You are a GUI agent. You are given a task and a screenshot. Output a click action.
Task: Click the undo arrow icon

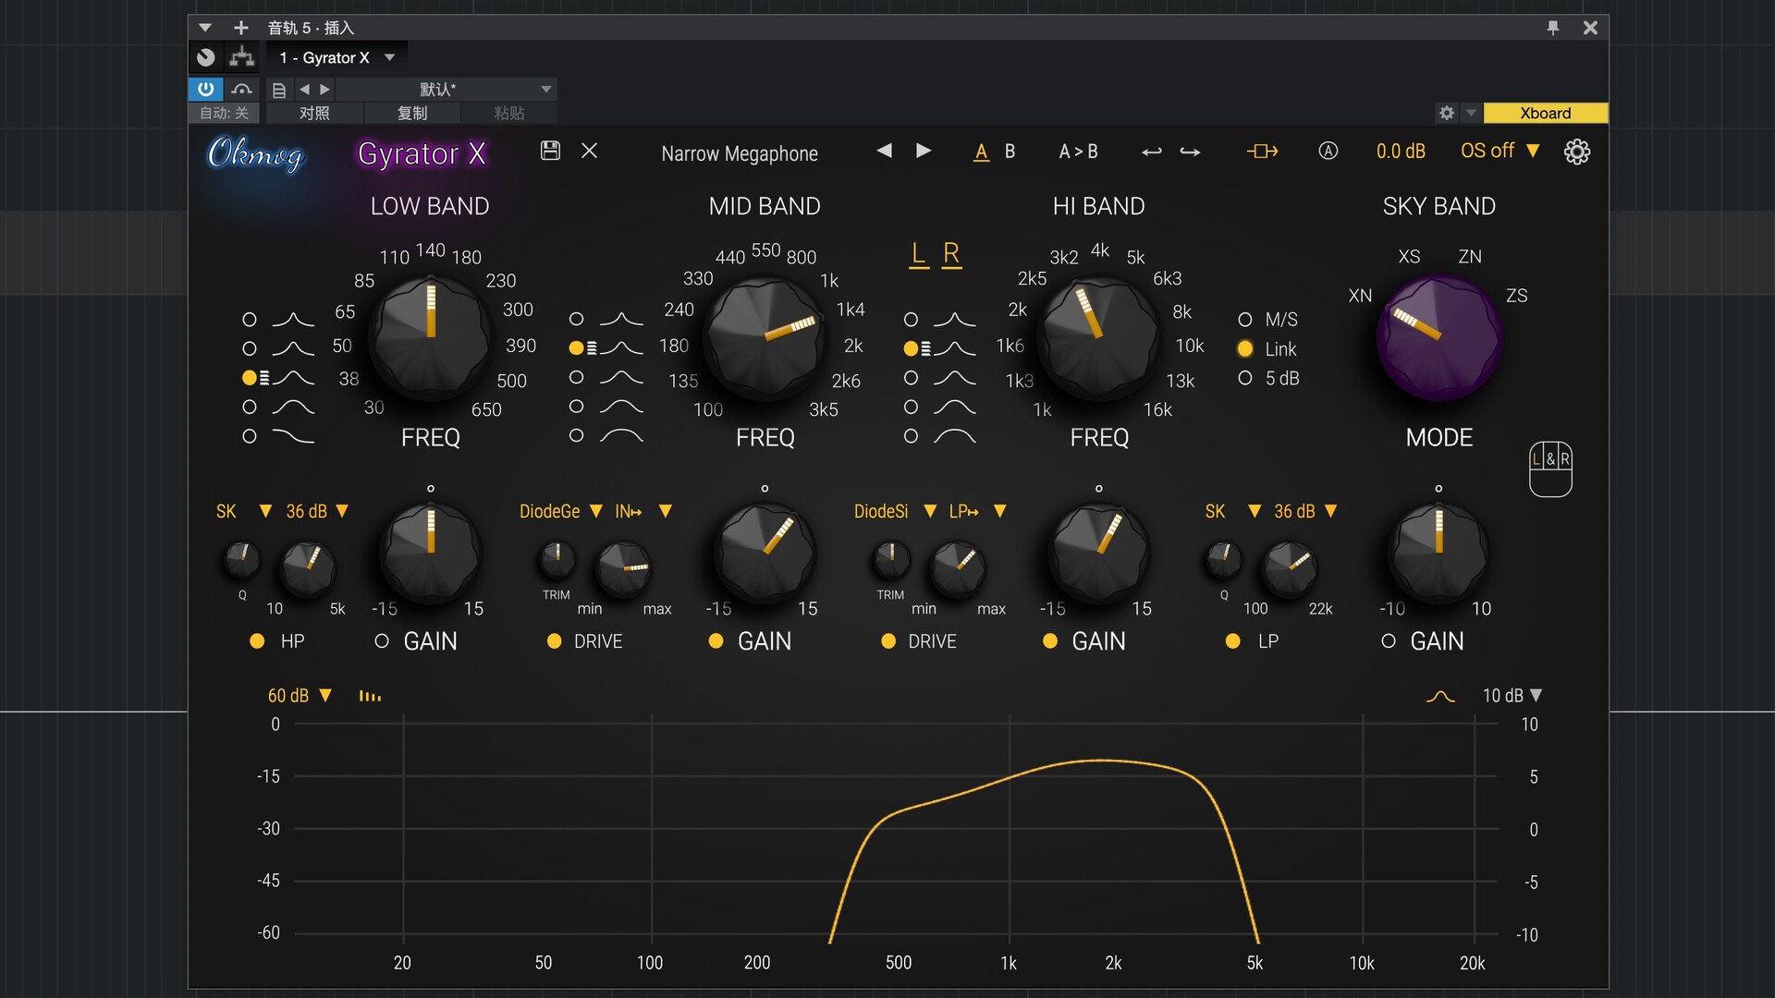tap(1151, 152)
